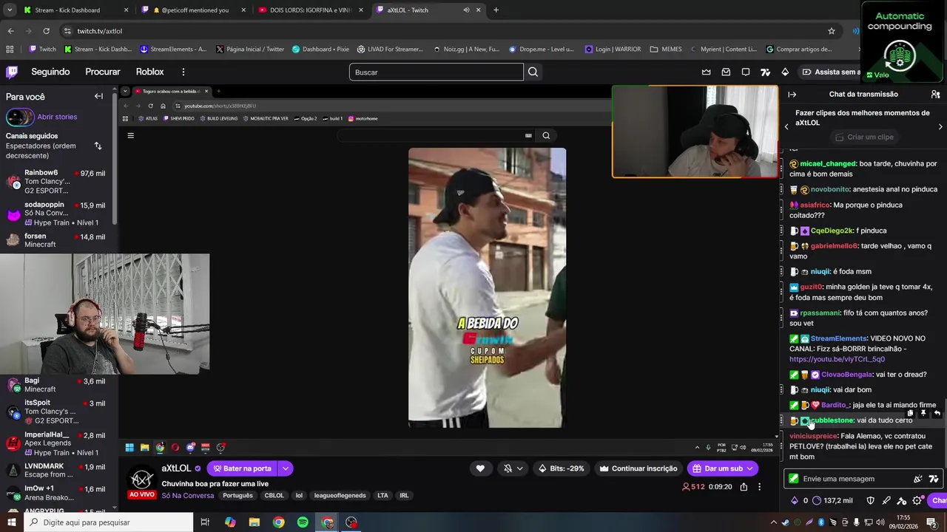The width and height of the screenshot is (947, 532).
Task: Open the whispers chat bubble icon
Action: pyautogui.click(x=746, y=72)
